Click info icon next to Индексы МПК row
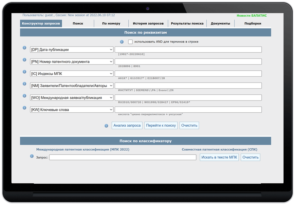 pyautogui.click(x=24, y=72)
